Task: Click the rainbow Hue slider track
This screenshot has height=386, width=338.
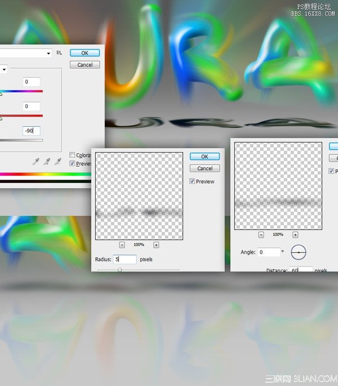Action: 21,91
